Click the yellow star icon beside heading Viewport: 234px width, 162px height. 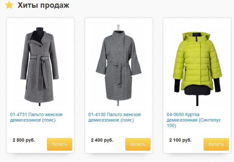coord(9,5)
